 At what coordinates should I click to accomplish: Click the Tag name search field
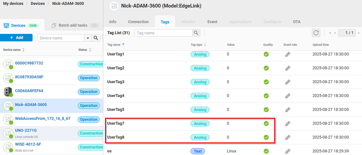pyautogui.click(x=164, y=33)
